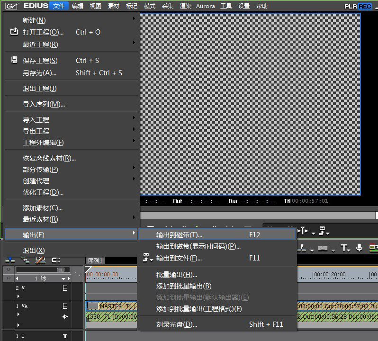Click the group/link mode icon with orange slash
Screen dimensions: 378x341
40,260
